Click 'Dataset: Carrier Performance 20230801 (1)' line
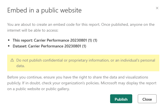 click(50, 46)
